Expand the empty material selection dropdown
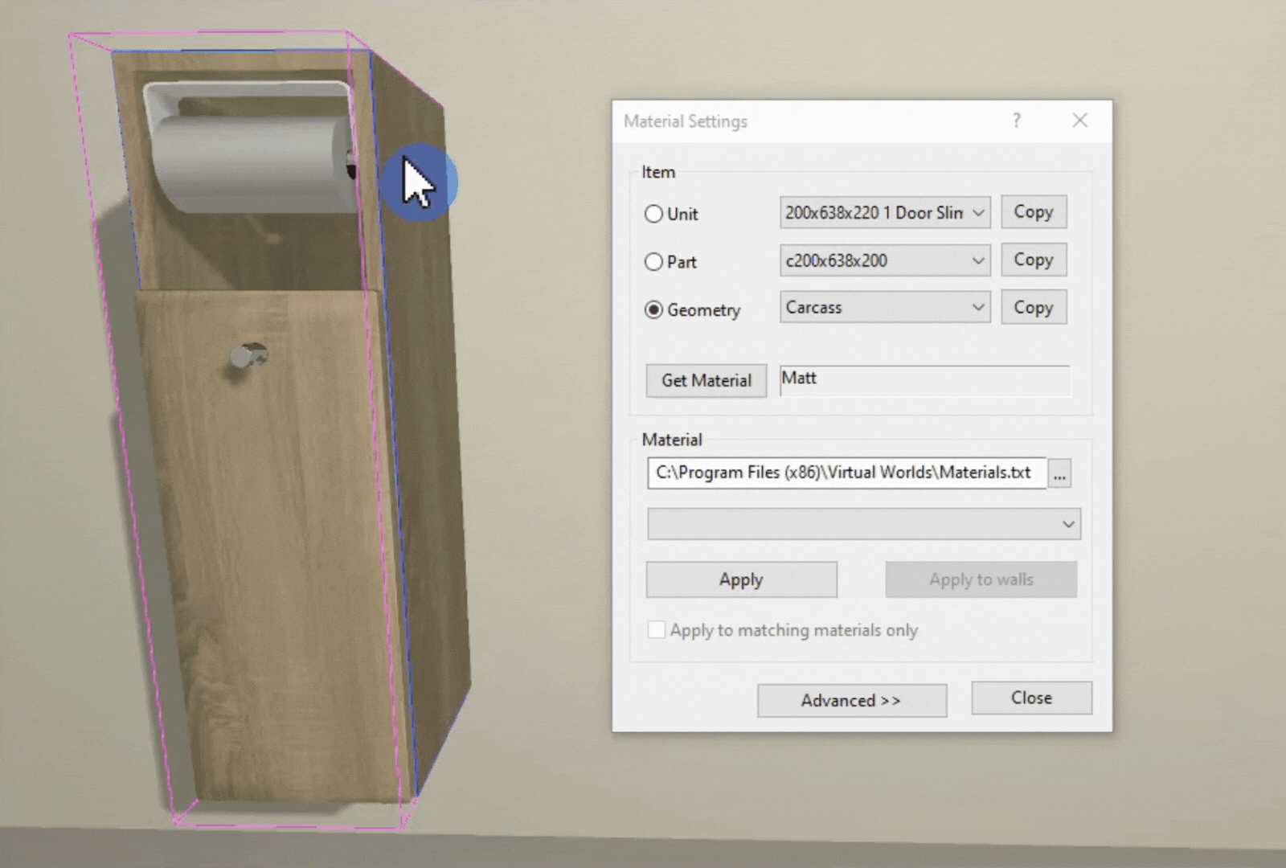This screenshot has width=1286, height=868. point(864,524)
